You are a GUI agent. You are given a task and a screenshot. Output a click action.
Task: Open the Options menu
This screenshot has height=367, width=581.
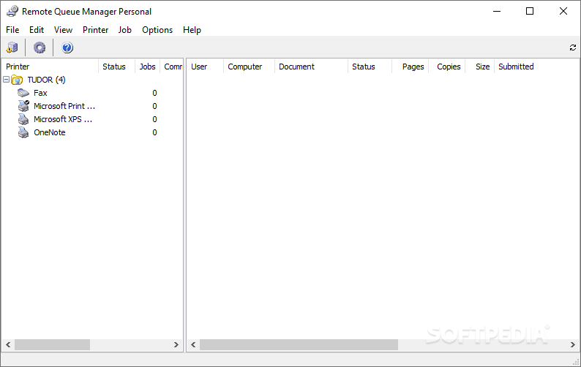[x=157, y=30]
